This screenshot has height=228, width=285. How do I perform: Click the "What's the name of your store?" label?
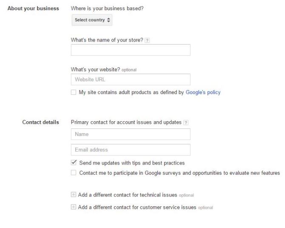tap(107, 40)
